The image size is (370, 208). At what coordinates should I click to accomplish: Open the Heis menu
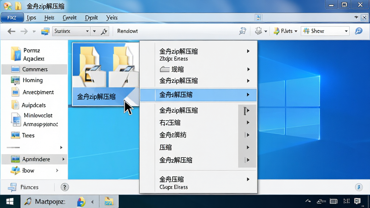pos(49,18)
